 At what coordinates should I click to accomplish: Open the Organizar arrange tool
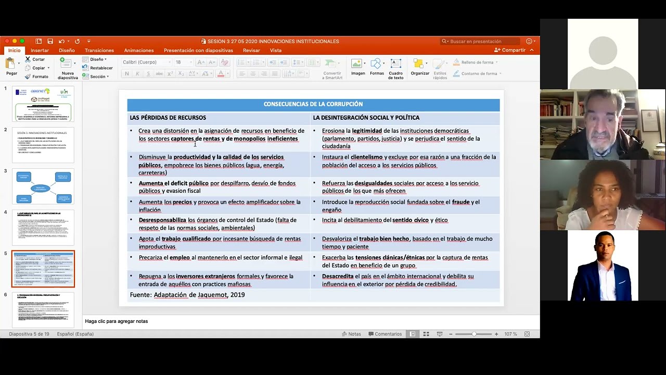pyautogui.click(x=420, y=67)
